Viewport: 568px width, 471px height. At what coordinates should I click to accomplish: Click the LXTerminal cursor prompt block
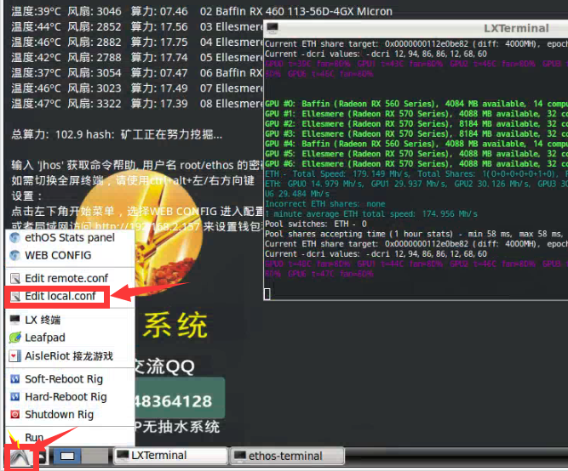tap(267, 294)
